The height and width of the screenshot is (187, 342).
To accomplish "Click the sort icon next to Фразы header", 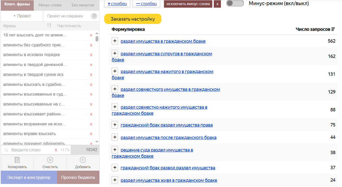I will pos(49,25).
